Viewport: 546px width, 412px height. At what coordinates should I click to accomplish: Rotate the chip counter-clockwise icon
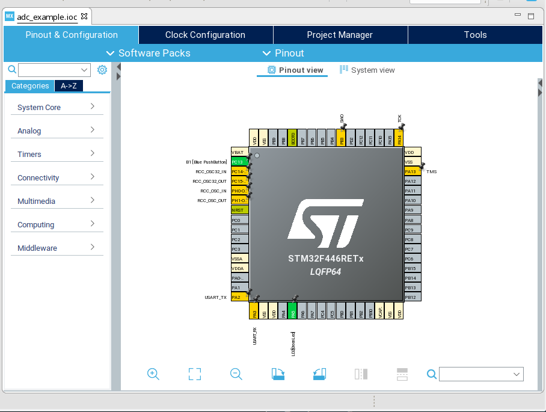[x=319, y=374]
